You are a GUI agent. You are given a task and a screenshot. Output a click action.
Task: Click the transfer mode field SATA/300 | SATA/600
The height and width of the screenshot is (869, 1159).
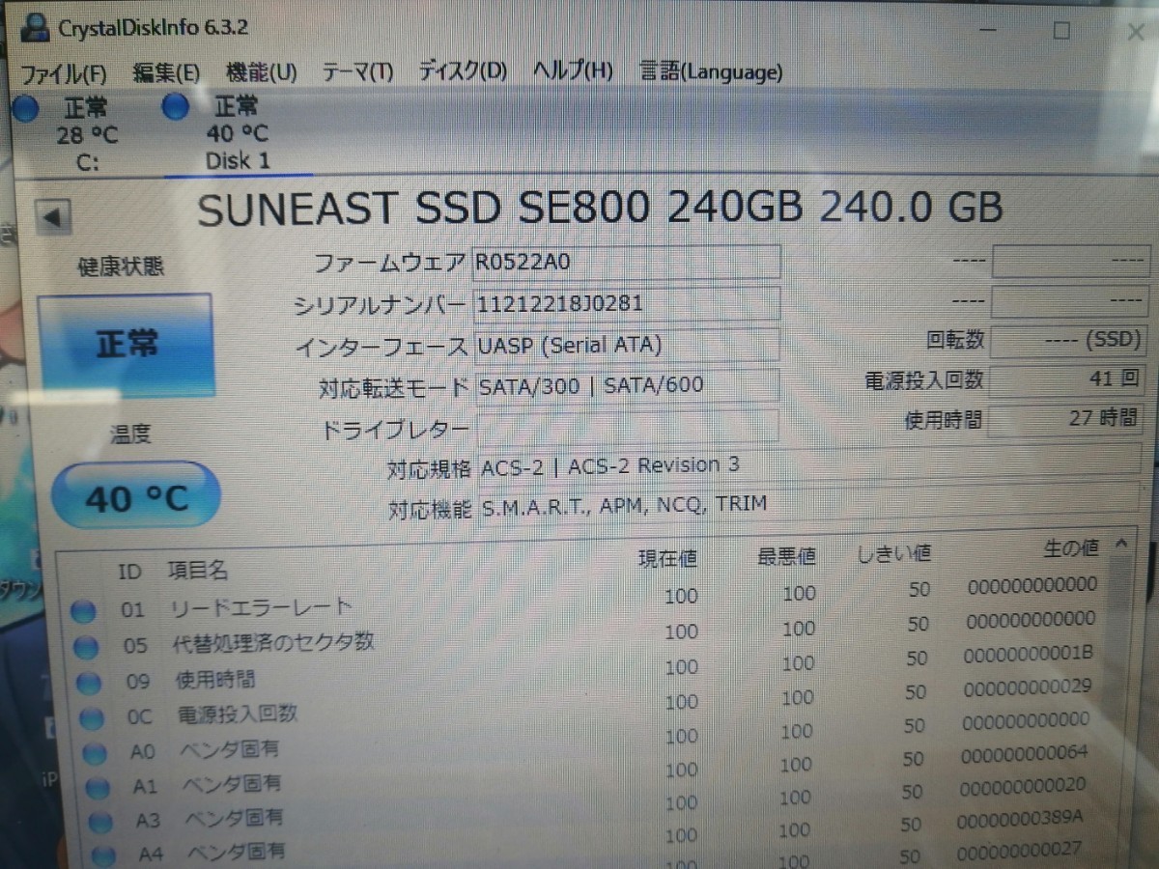(626, 384)
